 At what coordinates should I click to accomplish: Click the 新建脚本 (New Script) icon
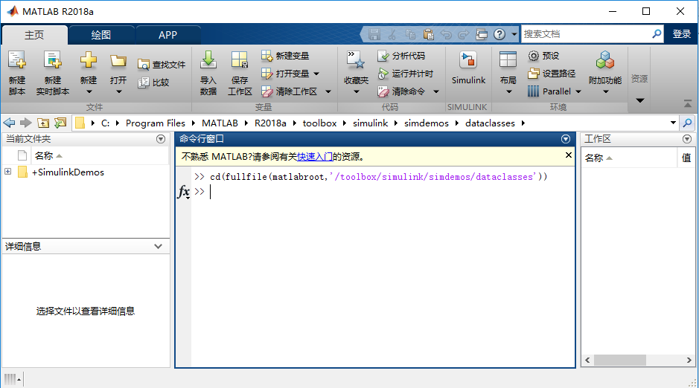[17, 60]
